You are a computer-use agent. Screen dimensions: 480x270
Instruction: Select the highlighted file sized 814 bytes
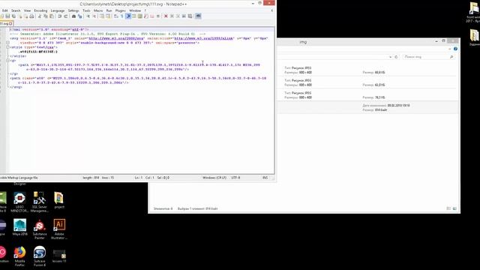pyautogui.click(x=368, y=107)
